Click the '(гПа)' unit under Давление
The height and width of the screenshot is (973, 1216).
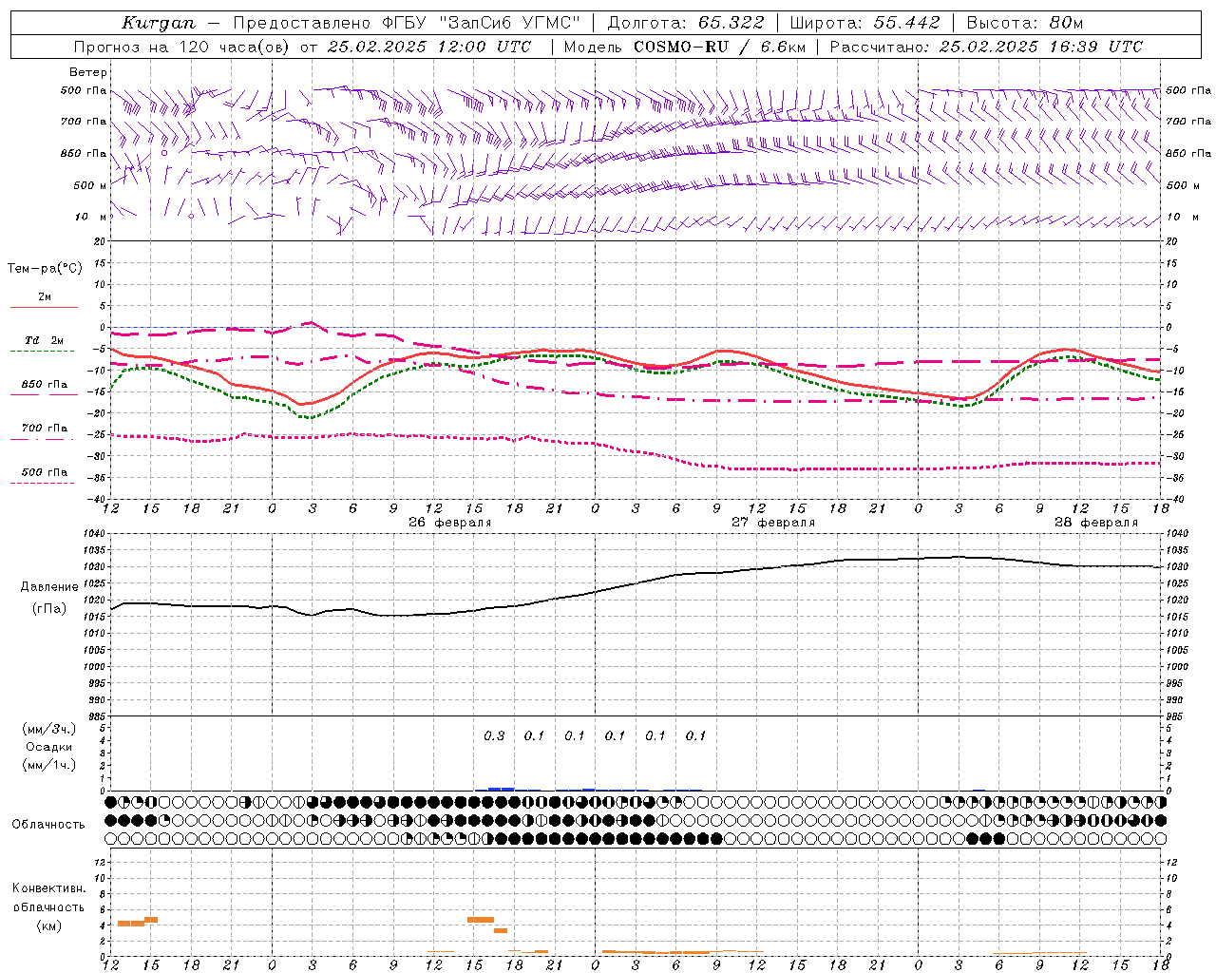coord(49,609)
